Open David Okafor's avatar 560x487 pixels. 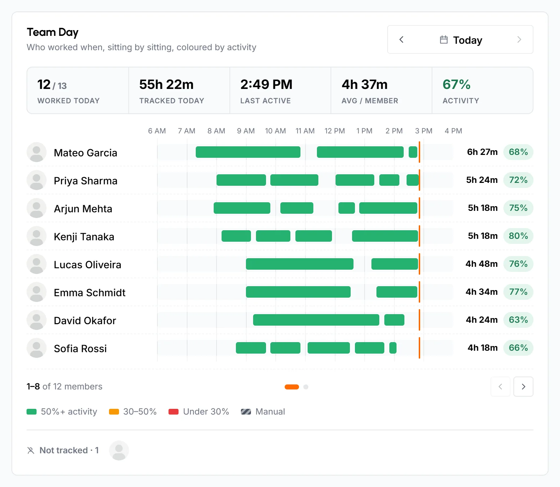[37, 320]
